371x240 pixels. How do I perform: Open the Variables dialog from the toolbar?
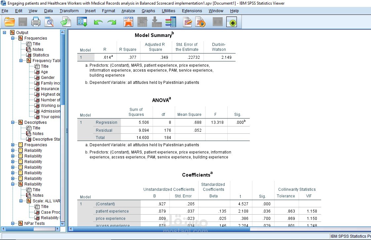tap(170, 22)
